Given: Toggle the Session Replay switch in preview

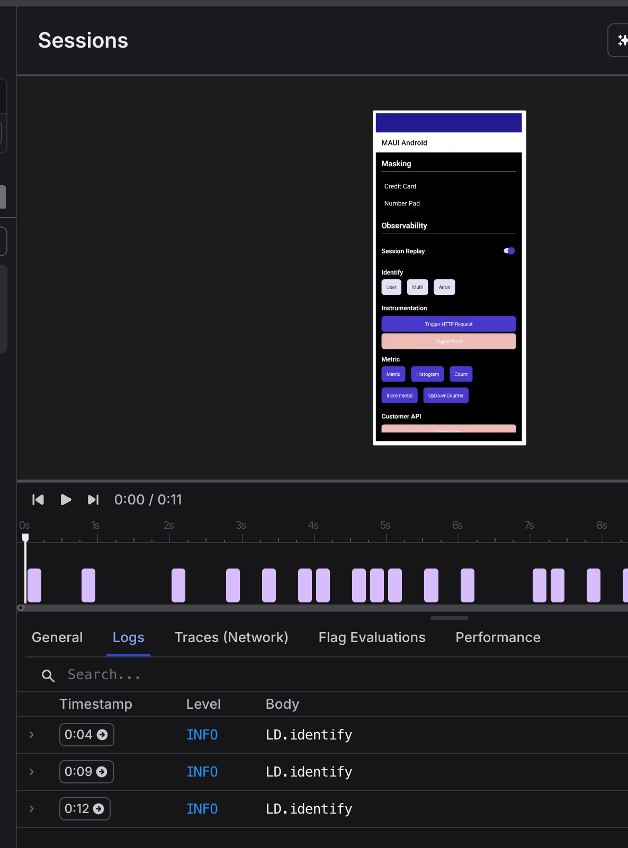Looking at the screenshot, I should pyautogui.click(x=509, y=251).
